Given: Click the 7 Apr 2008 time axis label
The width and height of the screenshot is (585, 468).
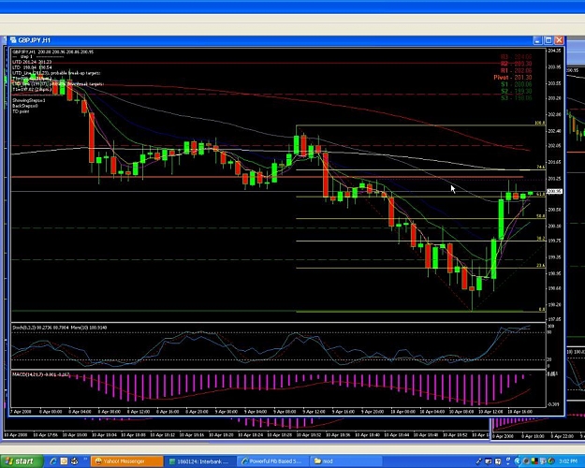Looking at the screenshot, I should click(x=21, y=411).
